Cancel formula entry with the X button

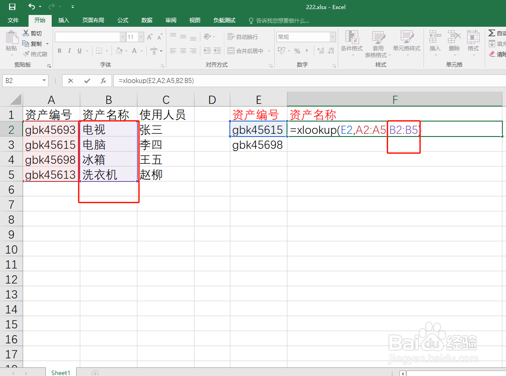(71, 81)
